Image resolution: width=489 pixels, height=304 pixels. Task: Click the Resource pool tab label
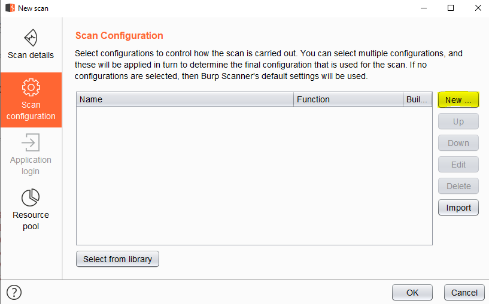coord(31,220)
